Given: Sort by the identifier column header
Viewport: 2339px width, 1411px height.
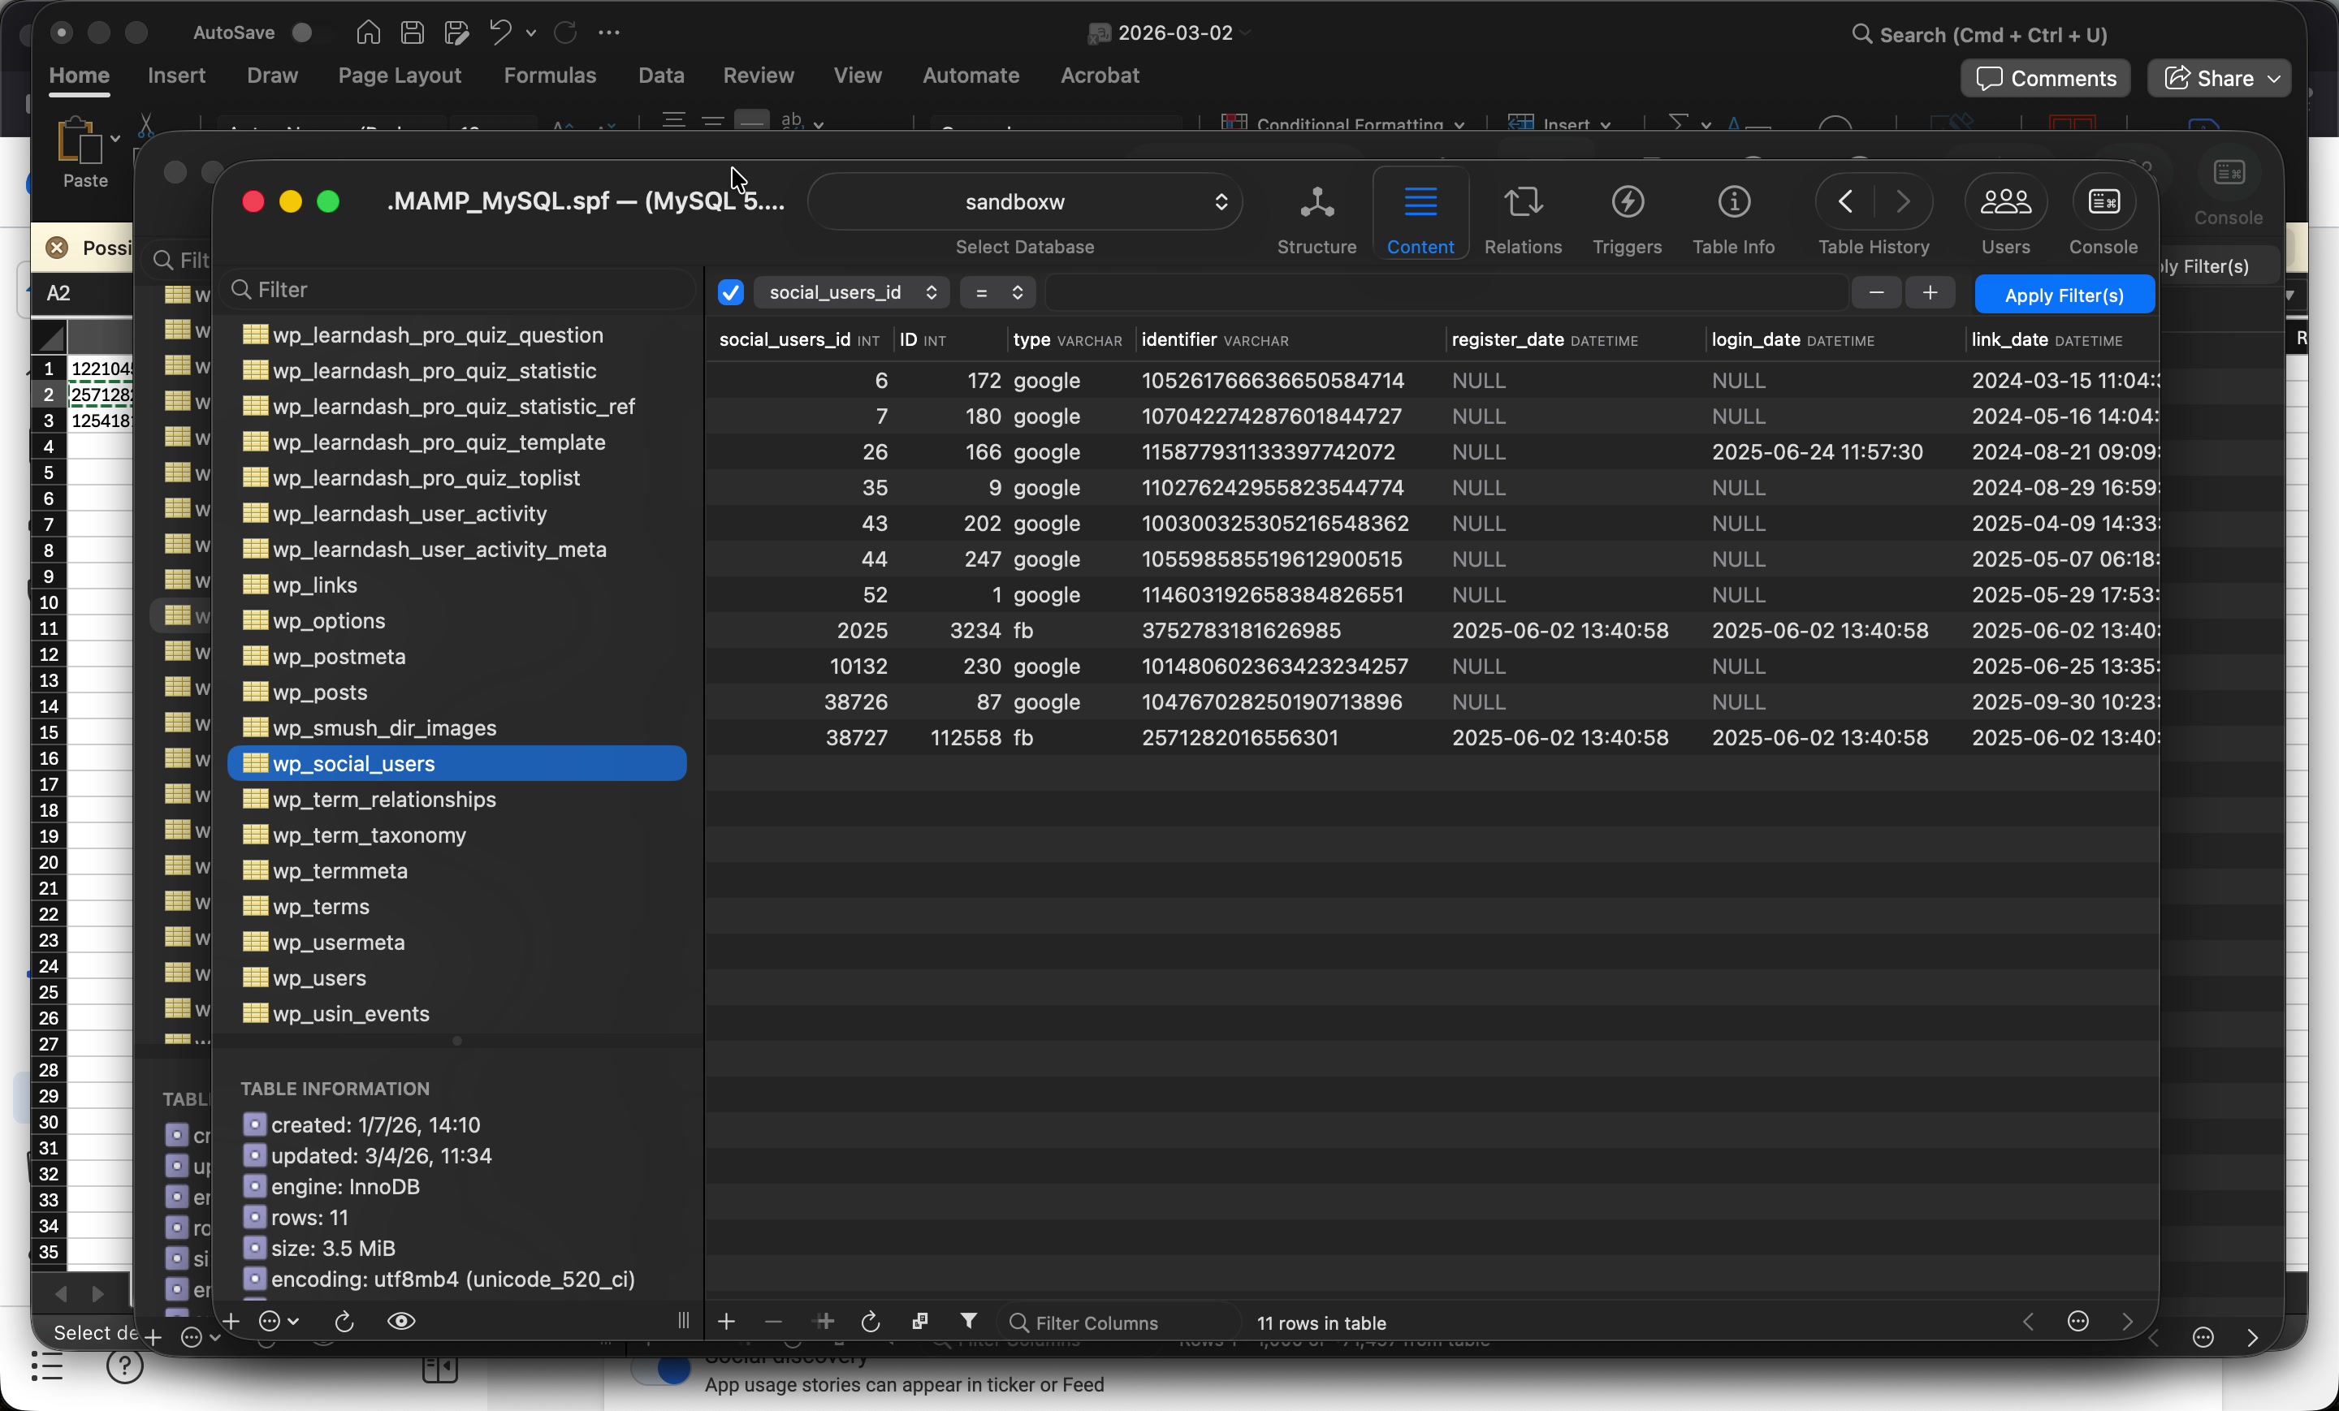Looking at the screenshot, I should [x=1291, y=339].
